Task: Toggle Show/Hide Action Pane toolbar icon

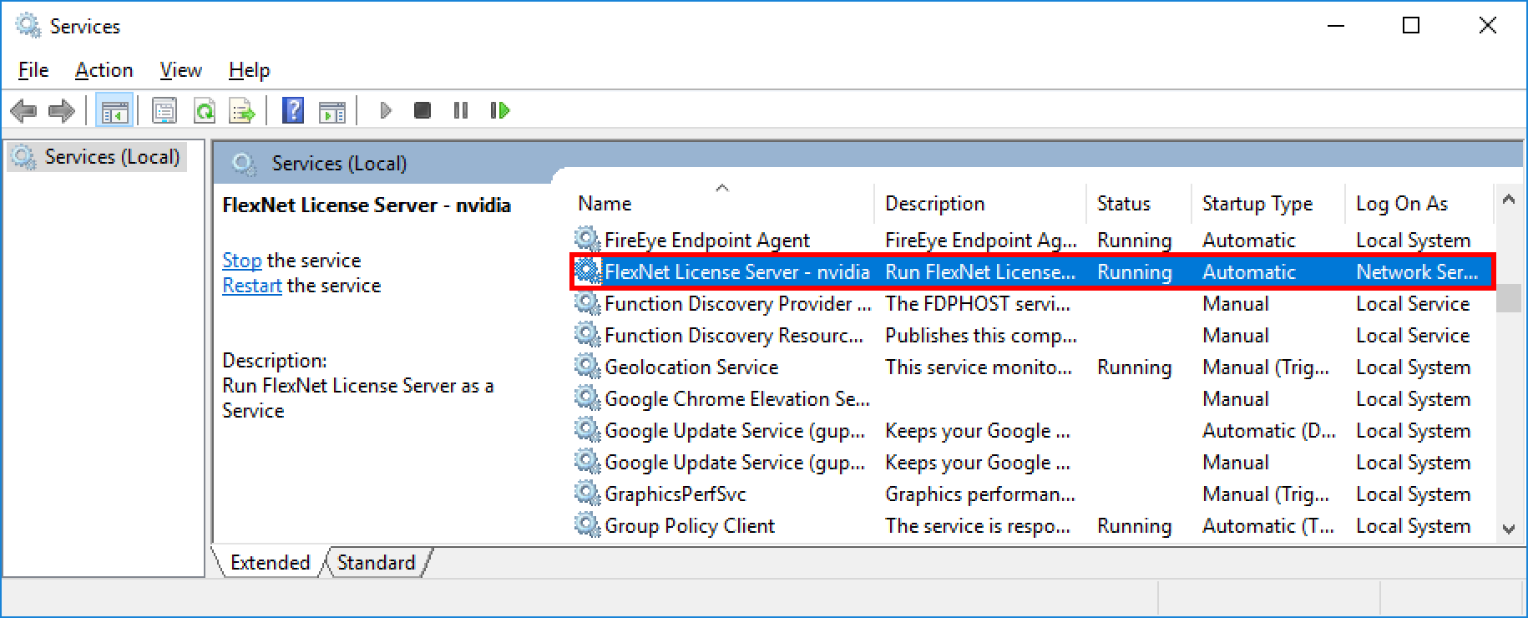Action: click(332, 110)
